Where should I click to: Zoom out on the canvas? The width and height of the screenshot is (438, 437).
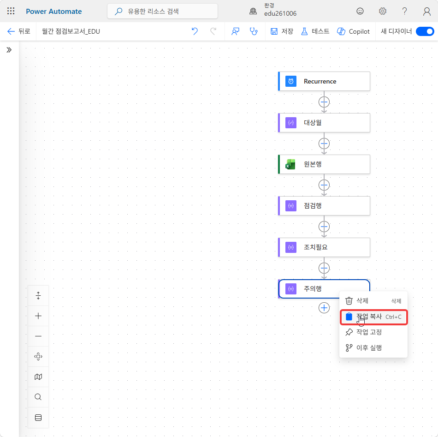38,336
